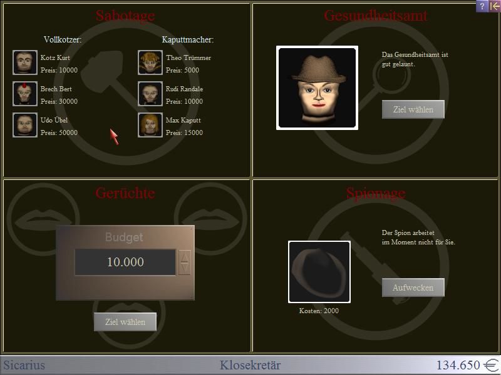Image resolution: width=501 pixels, height=375 pixels.
Task: Click the name Rudi Randale
Action: coord(184,89)
